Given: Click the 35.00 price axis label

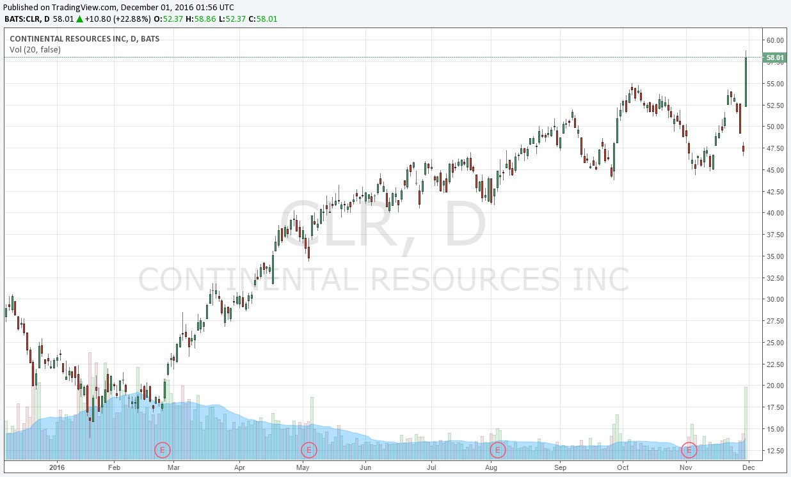Looking at the screenshot, I should (x=775, y=256).
